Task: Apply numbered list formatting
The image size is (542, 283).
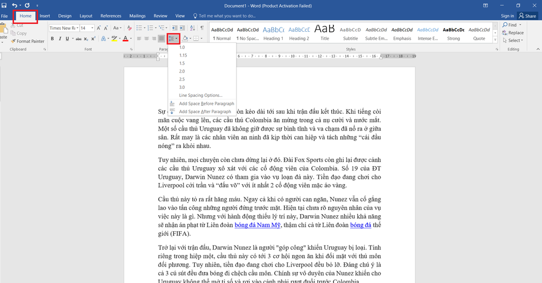Action: (150, 28)
